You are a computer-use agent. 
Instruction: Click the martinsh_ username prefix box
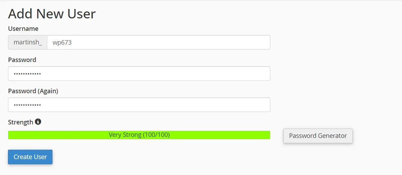28,42
